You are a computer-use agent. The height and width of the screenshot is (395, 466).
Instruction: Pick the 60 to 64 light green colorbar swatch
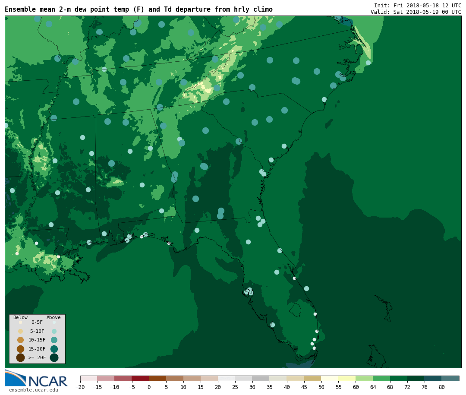coord(364,379)
